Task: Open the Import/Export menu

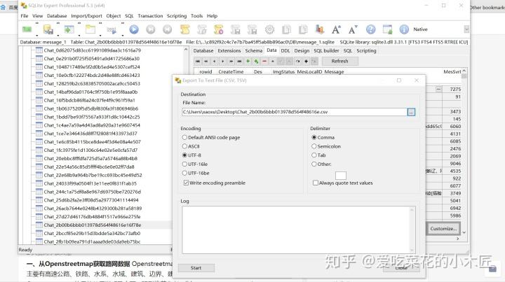Action: (x=86, y=15)
